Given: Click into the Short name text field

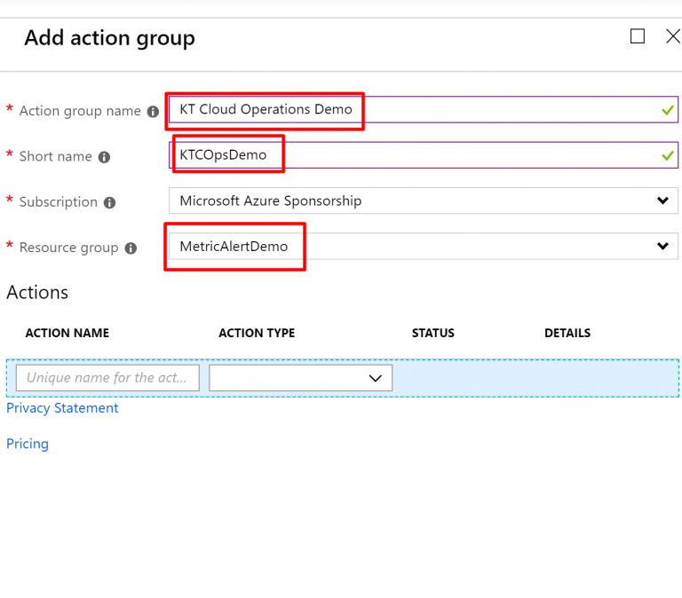Looking at the screenshot, I should coord(417,155).
